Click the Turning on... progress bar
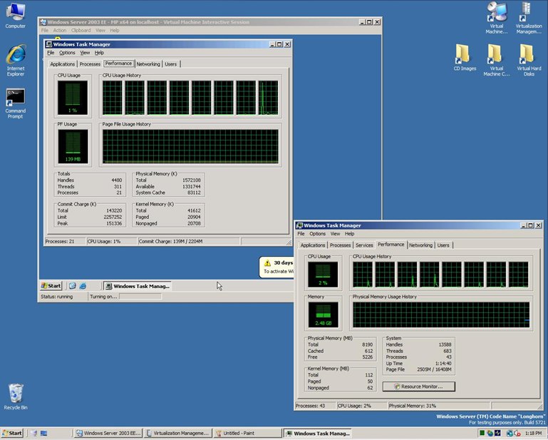 click(140, 297)
